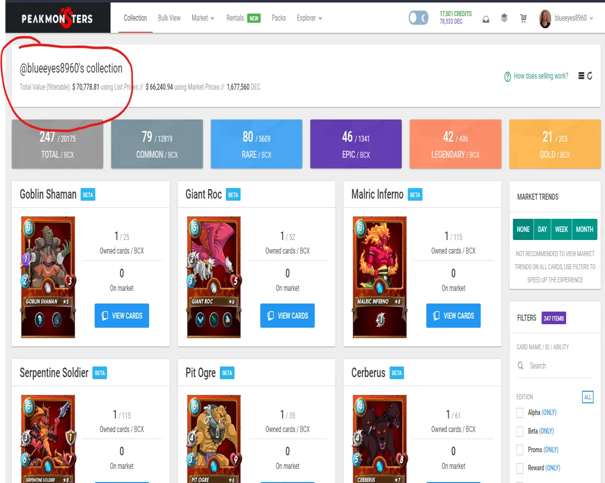
Task: Click the 78,533 DEC balance
Action: coord(451,22)
